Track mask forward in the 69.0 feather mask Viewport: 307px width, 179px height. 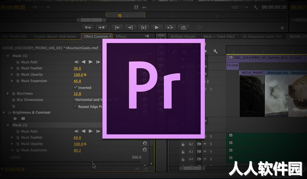click(x=91, y=131)
